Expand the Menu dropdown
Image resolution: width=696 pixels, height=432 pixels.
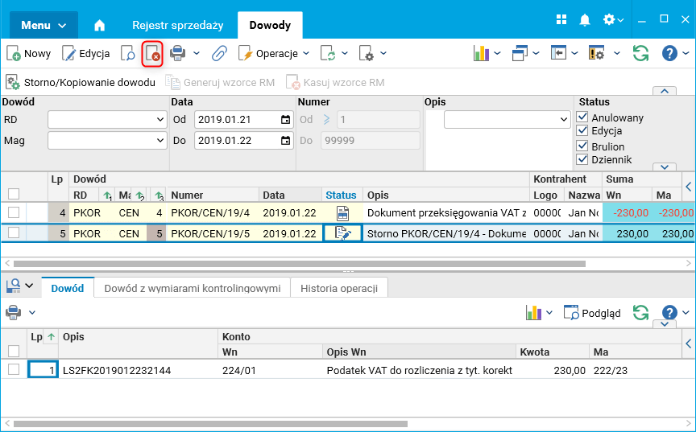(x=44, y=25)
